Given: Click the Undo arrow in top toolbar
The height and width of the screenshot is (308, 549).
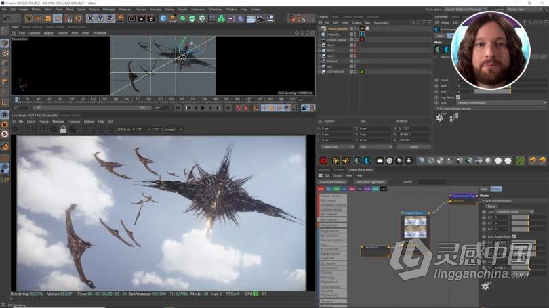Looking at the screenshot, I should tap(7, 18).
